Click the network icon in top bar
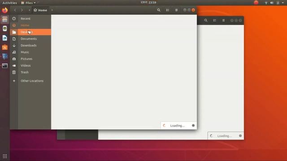Image resolution: width=287 pixels, height=161 pixels. point(266,3)
